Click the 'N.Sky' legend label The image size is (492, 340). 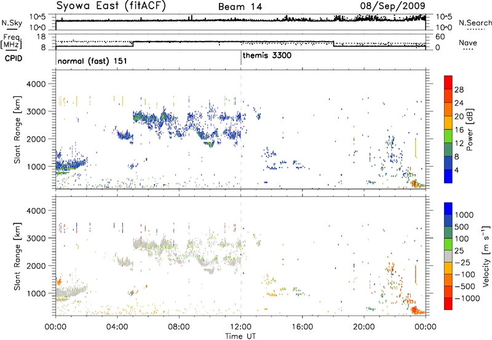[x=12, y=23]
